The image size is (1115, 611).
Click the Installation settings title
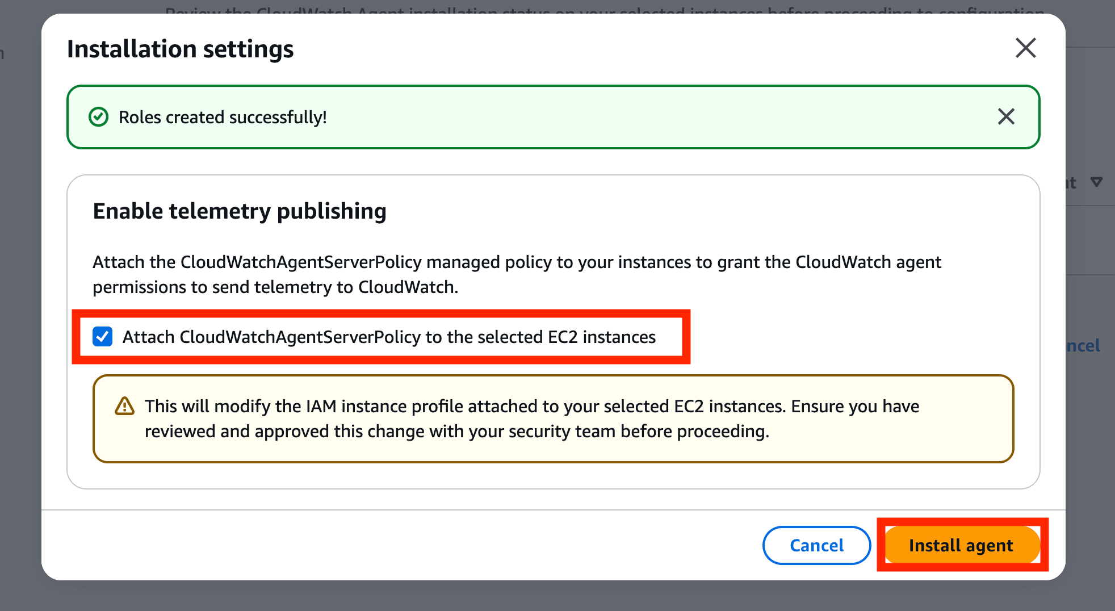181,49
